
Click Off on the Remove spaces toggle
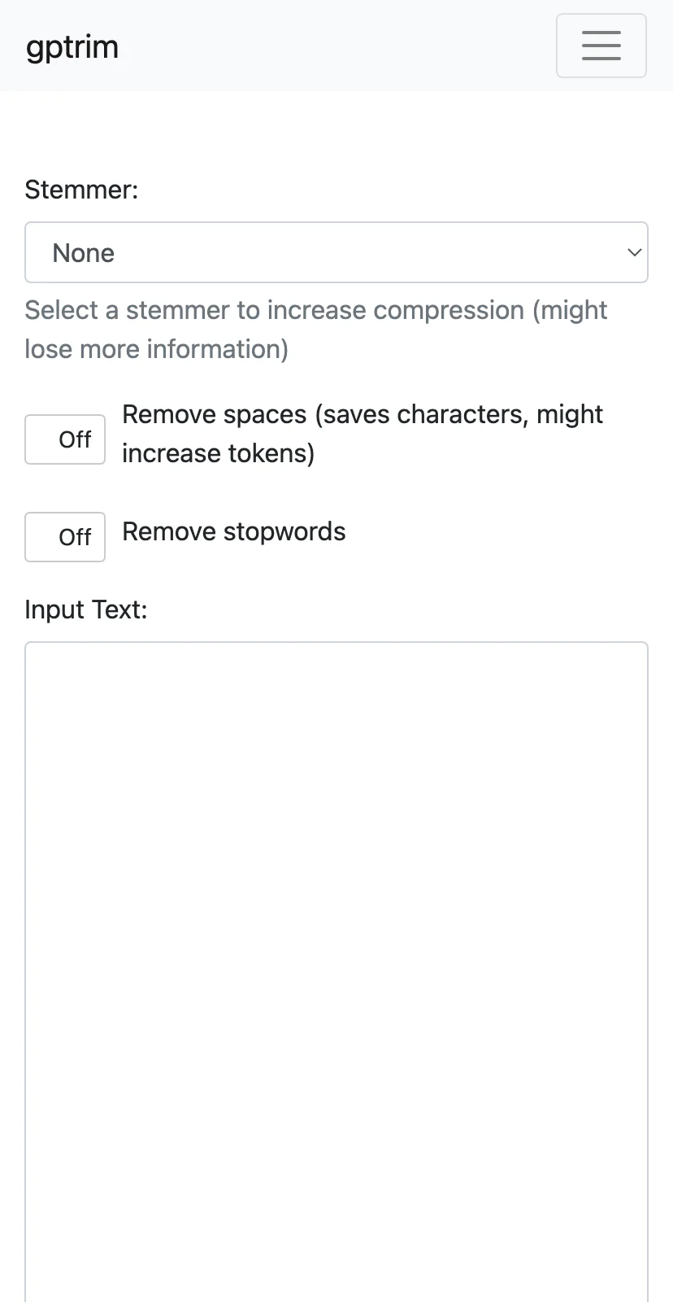point(75,439)
